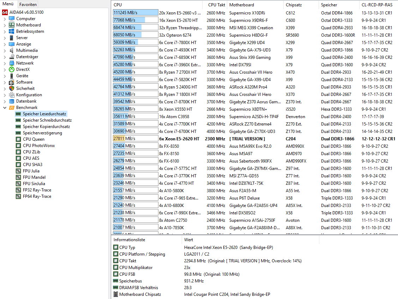Screen dimensions: 398x299
Task: Click the AIDA64 v6.00.5100 root icon
Action: [x=5, y=12]
